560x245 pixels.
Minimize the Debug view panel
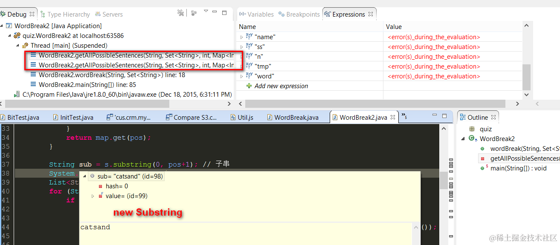tap(215, 13)
